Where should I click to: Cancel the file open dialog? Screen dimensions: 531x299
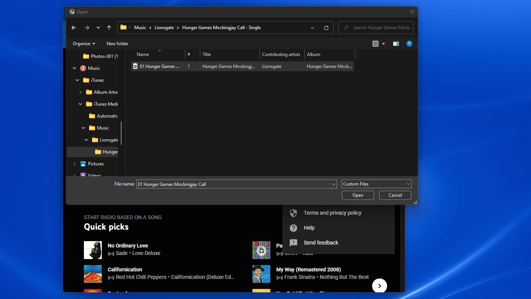click(x=395, y=195)
